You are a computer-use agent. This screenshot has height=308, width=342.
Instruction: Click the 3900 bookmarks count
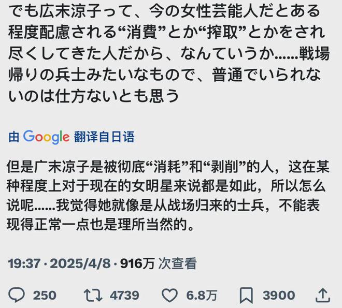[x=279, y=296]
